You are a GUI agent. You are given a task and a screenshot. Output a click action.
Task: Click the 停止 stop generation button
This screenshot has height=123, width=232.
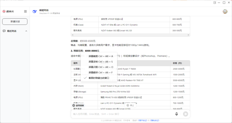130,105
